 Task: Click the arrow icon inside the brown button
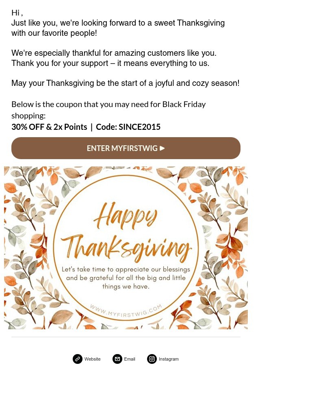162,148
